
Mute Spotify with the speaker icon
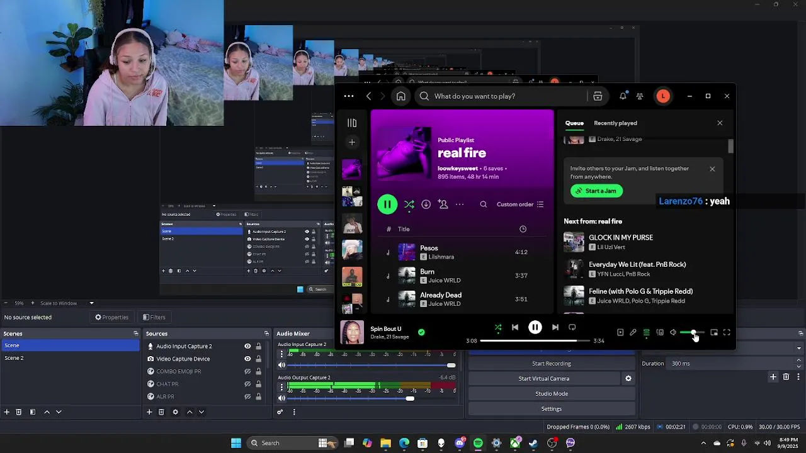(673, 332)
